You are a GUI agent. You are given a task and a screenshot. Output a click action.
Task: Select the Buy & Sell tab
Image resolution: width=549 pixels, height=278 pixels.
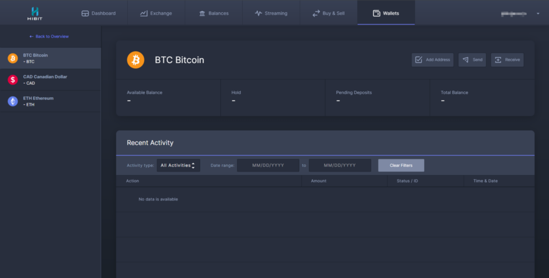(329, 13)
